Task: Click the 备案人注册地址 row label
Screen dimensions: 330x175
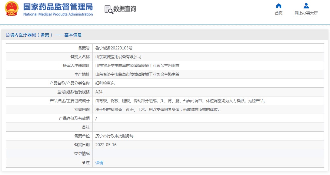Action: click(76, 66)
